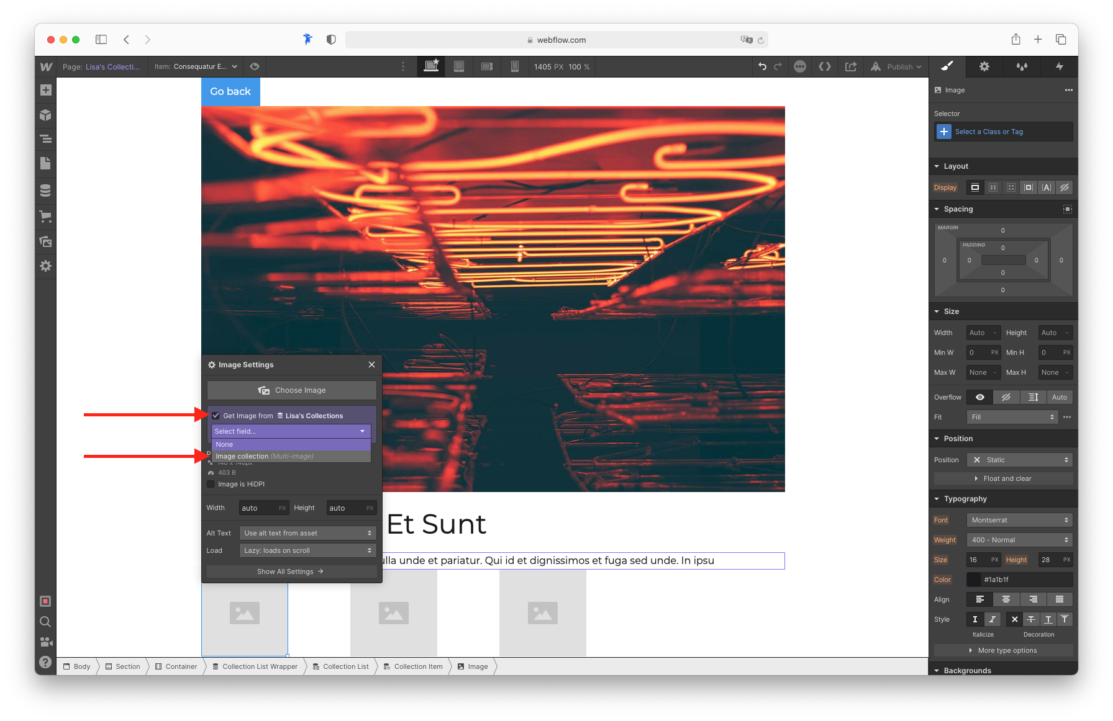Screen dimensions: 1113x721
Task: Click Show All Settings in Image Settings
Action: pyautogui.click(x=289, y=571)
